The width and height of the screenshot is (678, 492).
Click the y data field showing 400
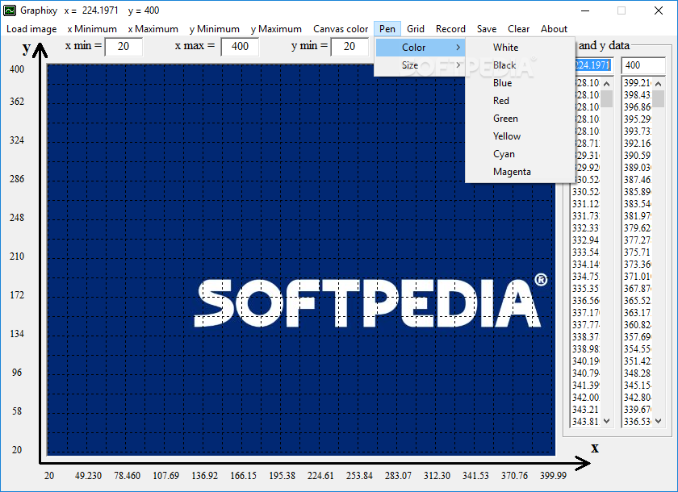[x=643, y=65]
